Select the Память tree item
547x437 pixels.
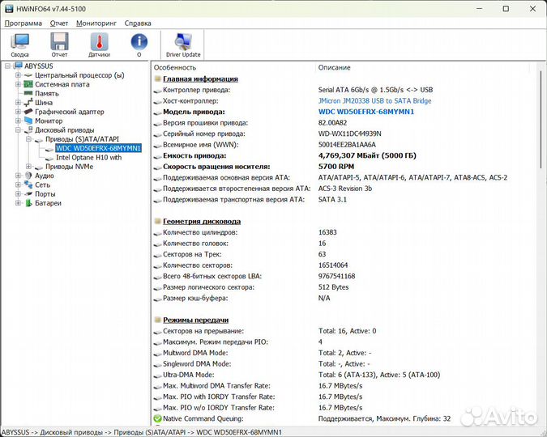point(47,93)
